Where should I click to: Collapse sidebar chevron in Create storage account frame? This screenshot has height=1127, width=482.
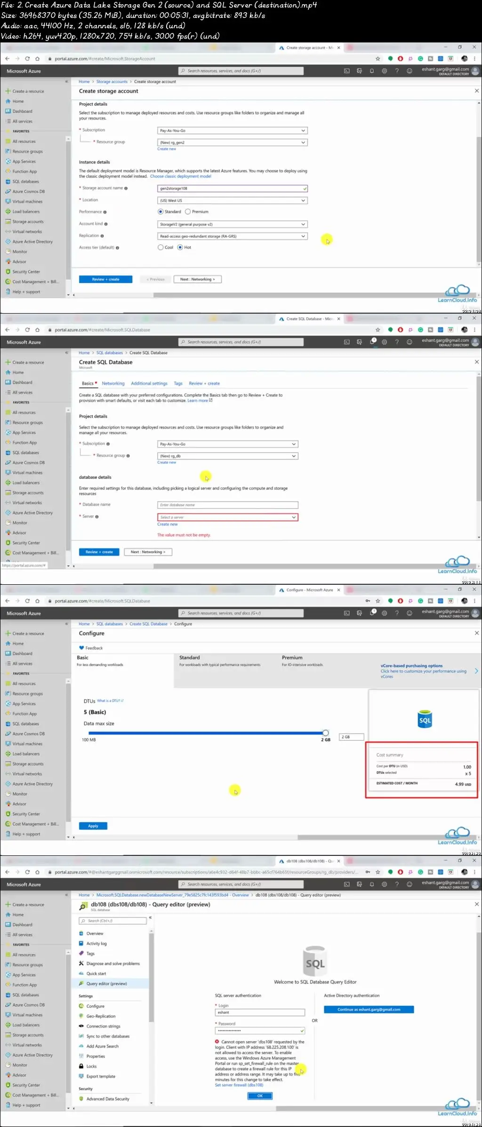[x=67, y=82]
